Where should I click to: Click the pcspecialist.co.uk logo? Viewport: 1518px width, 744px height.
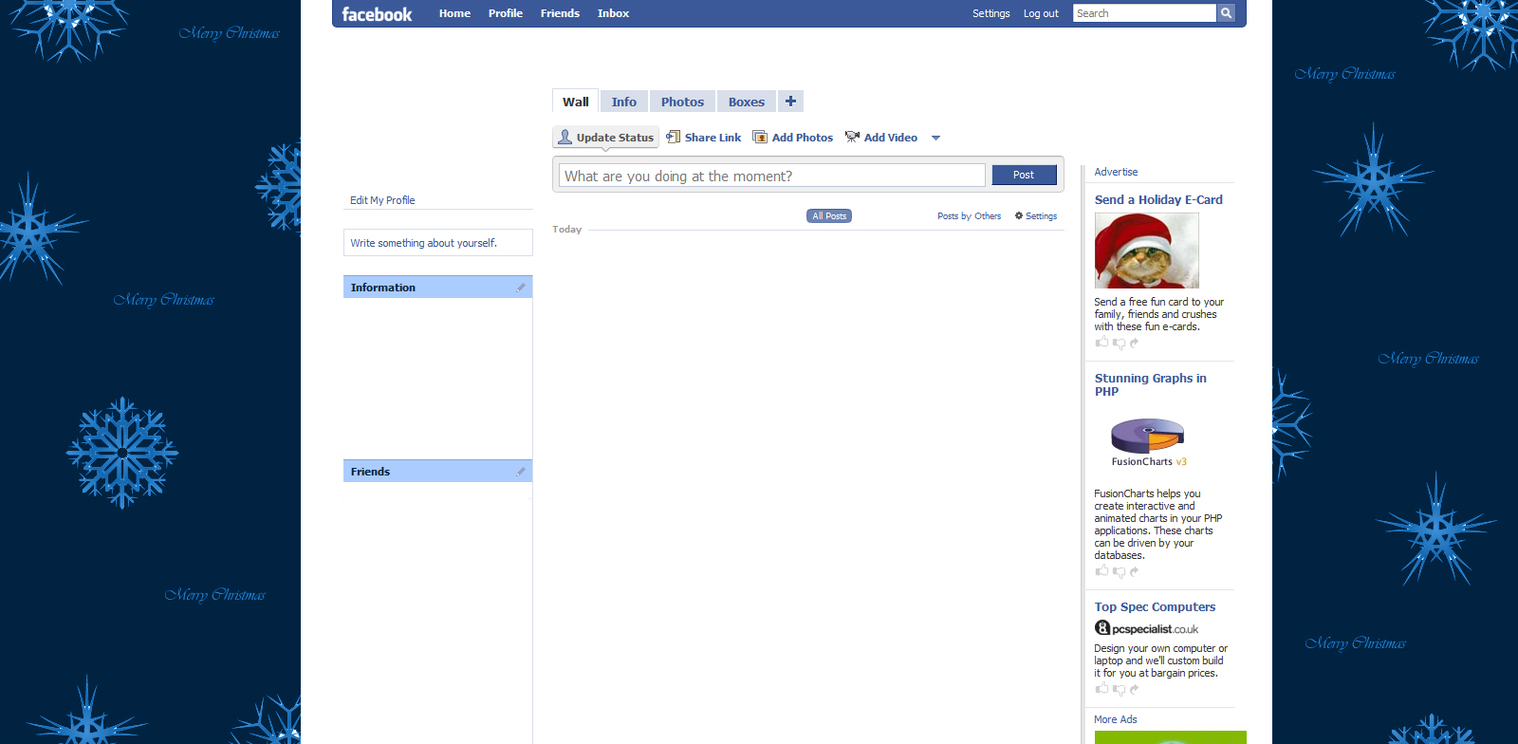click(x=1146, y=628)
